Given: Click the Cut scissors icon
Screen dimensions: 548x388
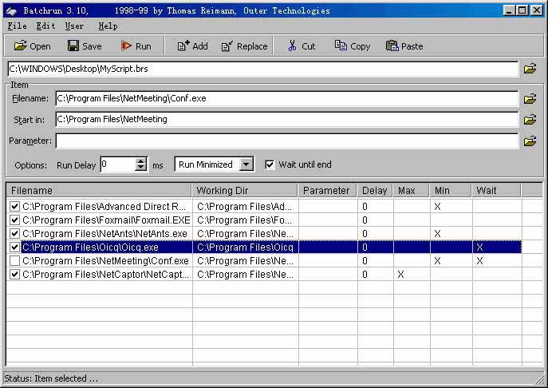Looking at the screenshot, I should click(293, 46).
